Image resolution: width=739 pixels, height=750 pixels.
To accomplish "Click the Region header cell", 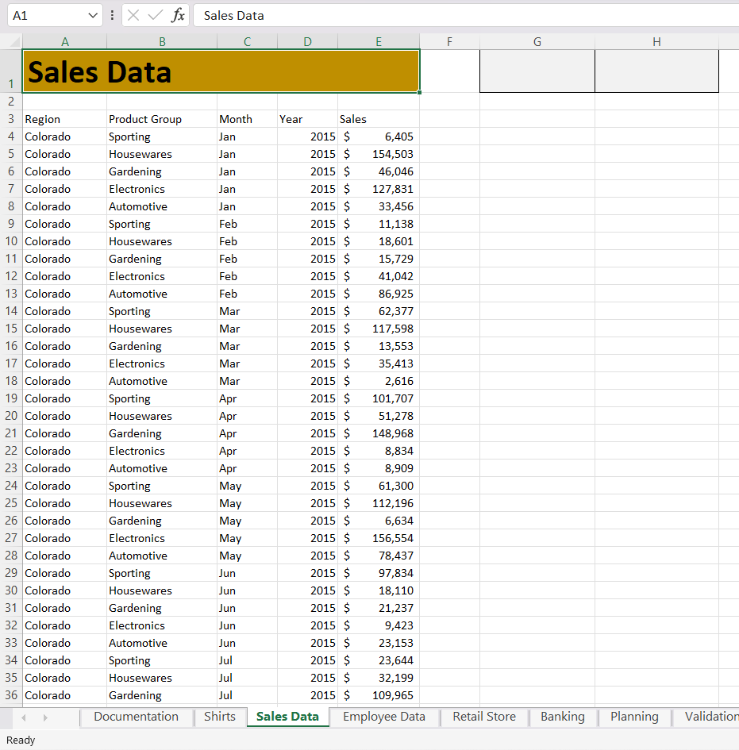I will (x=64, y=119).
